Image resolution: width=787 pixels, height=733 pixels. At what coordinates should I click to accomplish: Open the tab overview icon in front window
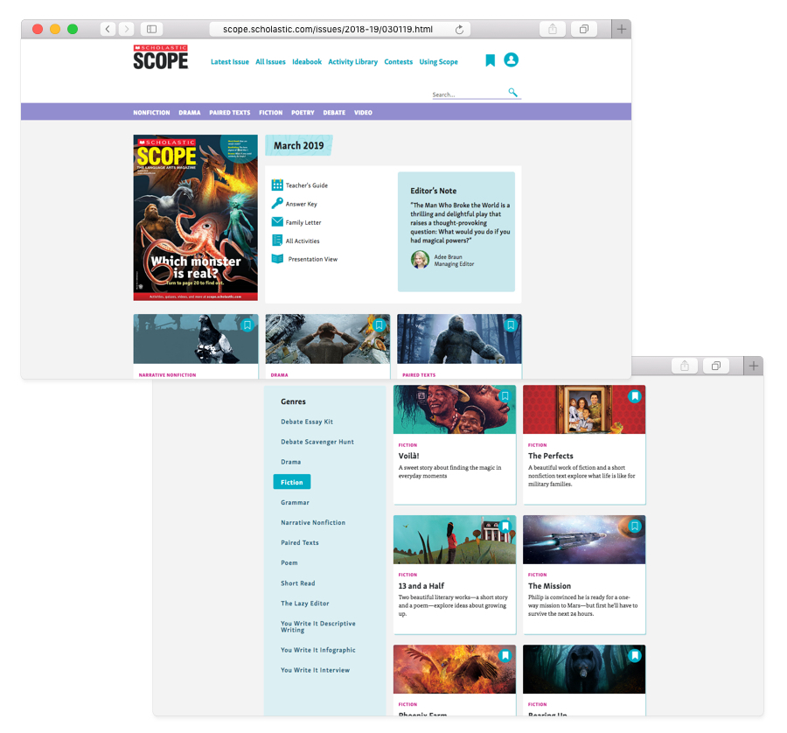point(584,29)
